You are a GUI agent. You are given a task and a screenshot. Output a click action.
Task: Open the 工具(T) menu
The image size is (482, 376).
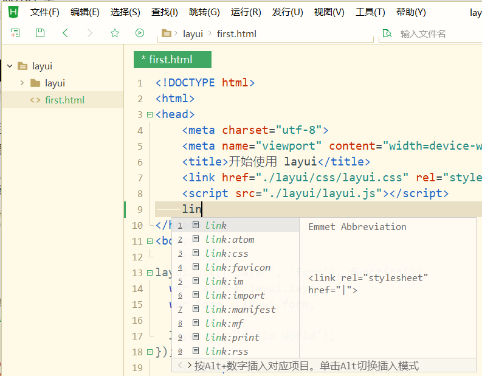pyautogui.click(x=370, y=12)
